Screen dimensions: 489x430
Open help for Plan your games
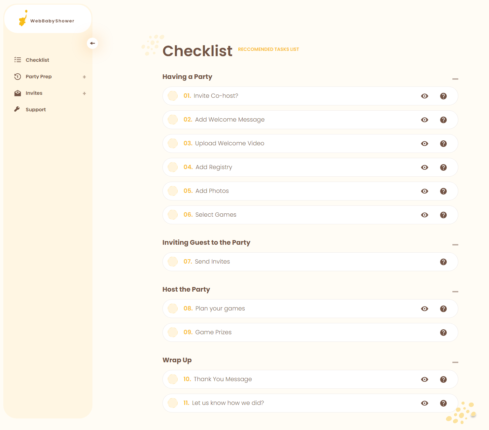click(x=443, y=309)
